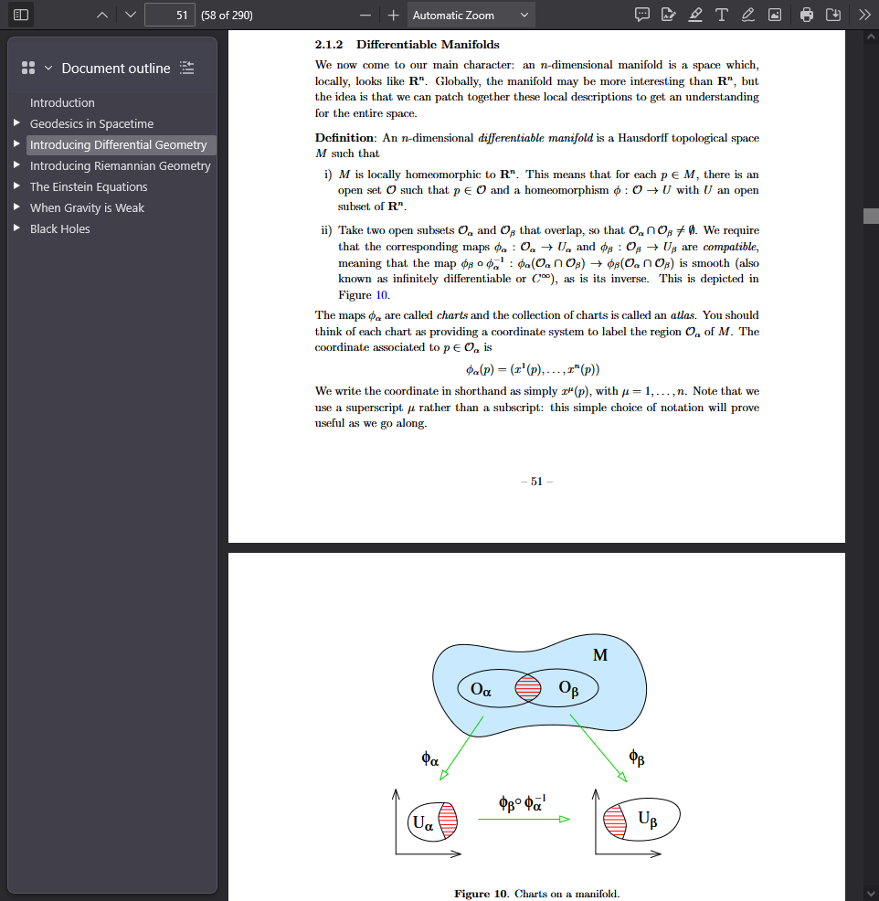Open the tools overflow menu
879x901 pixels.
864,15
